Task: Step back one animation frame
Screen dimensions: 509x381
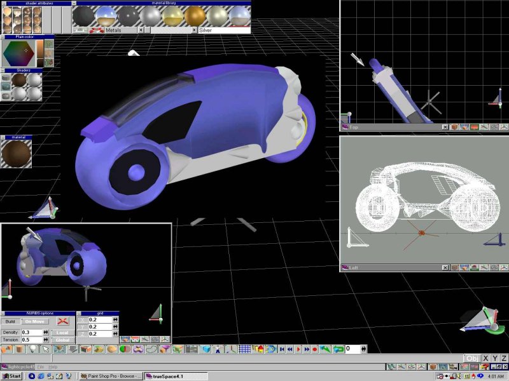Action: [290, 349]
